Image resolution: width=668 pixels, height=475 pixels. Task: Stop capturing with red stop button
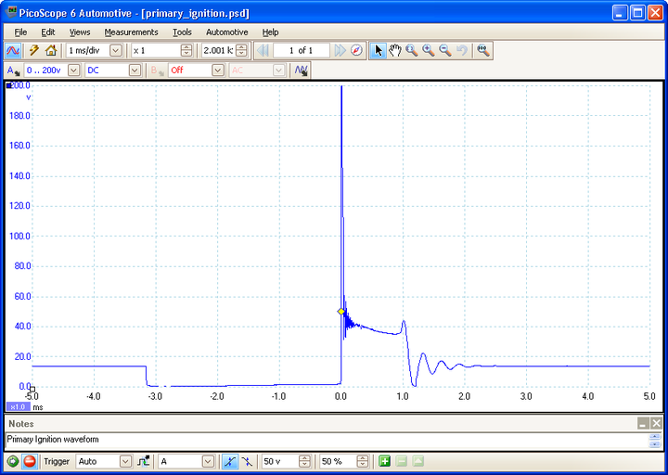30,461
